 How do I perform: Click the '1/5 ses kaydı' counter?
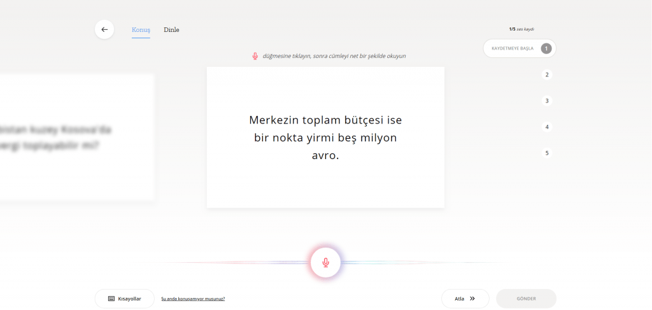[x=521, y=29]
